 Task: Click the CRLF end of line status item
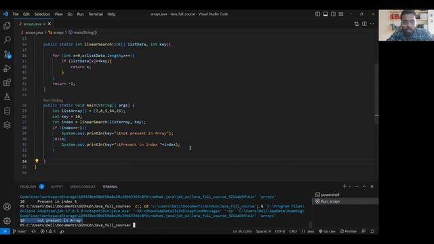[293, 231]
